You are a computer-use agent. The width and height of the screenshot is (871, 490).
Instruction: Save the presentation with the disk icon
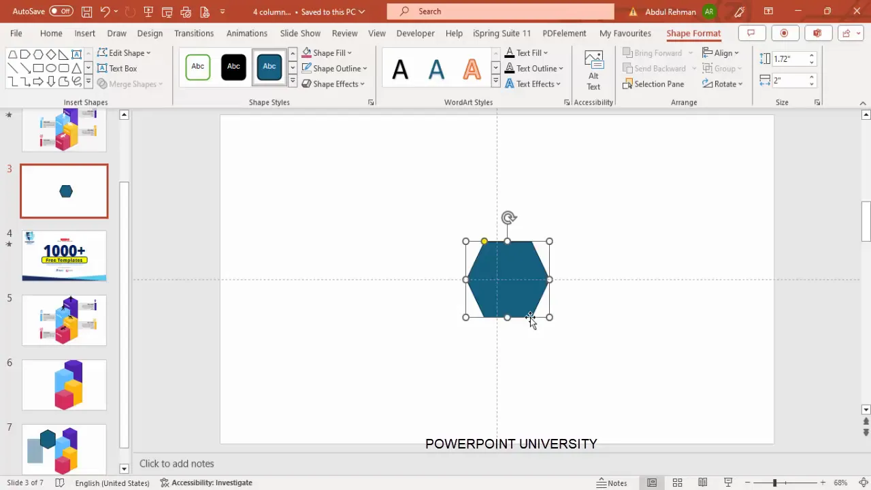click(x=87, y=12)
